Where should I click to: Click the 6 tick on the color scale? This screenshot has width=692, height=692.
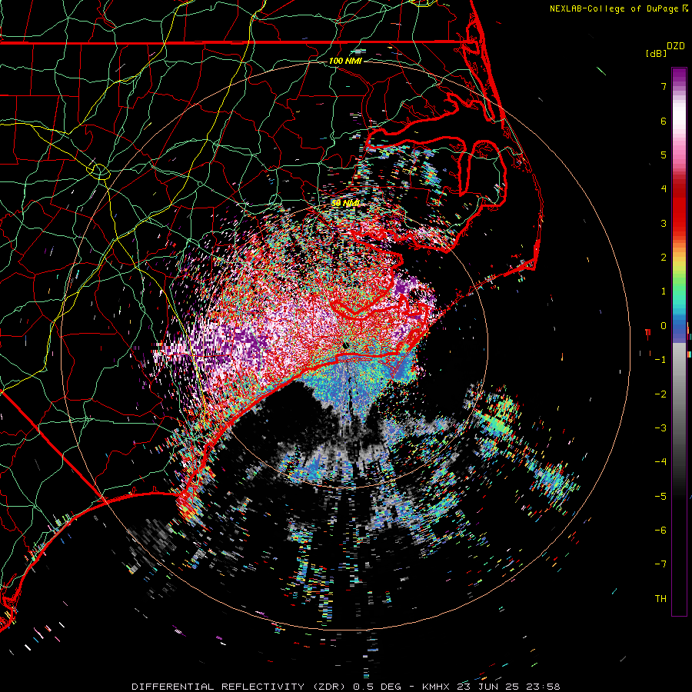point(664,121)
